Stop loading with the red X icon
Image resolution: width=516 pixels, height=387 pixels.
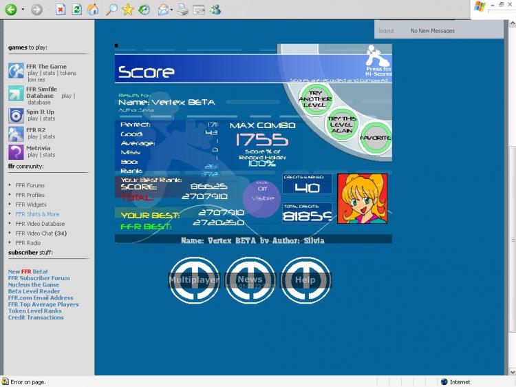point(61,10)
